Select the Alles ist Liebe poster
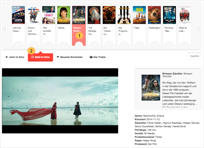 coord(184,15)
